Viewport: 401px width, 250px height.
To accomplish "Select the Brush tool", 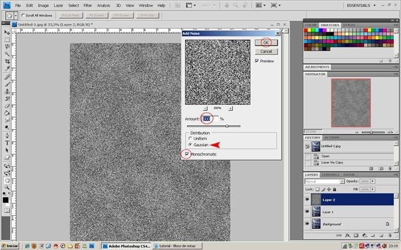I will click(7, 84).
